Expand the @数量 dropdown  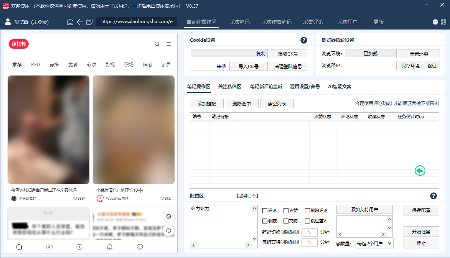tap(374, 244)
